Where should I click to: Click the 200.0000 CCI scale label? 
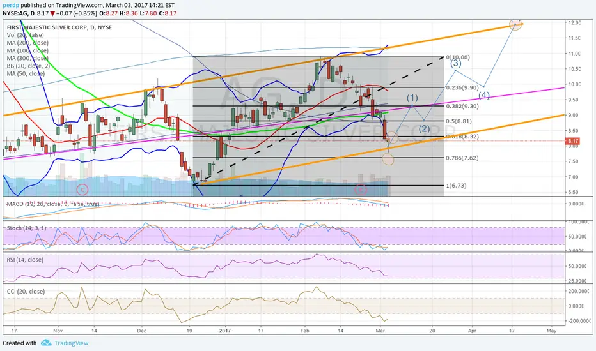[x=578, y=292]
